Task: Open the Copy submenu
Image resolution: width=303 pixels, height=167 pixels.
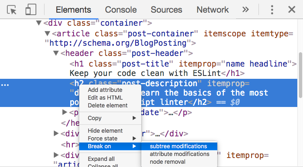Action: click(110, 118)
